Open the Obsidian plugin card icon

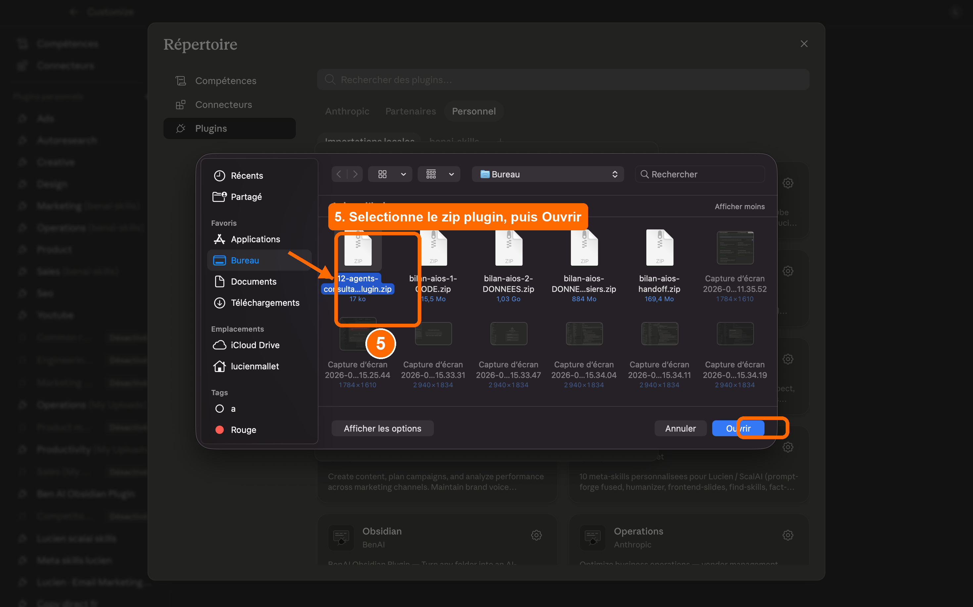click(341, 537)
